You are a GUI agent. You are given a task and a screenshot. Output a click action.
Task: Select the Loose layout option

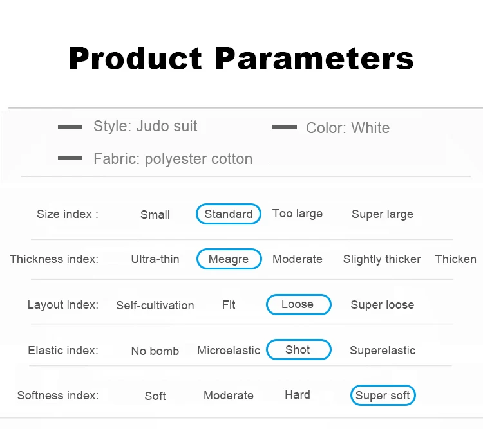298,304
